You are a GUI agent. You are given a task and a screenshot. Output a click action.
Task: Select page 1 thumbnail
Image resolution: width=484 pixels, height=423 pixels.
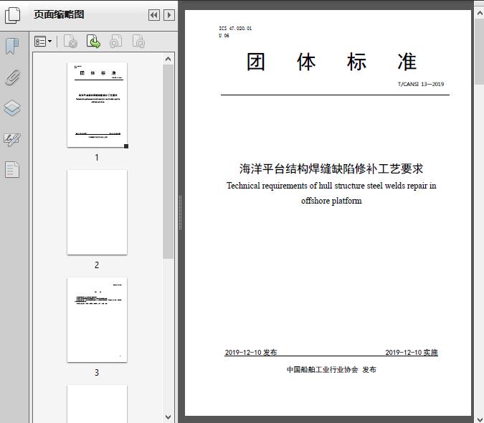tap(97, 105)
